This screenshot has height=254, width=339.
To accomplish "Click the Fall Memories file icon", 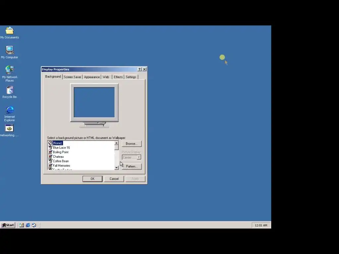I will click(50, 166).
